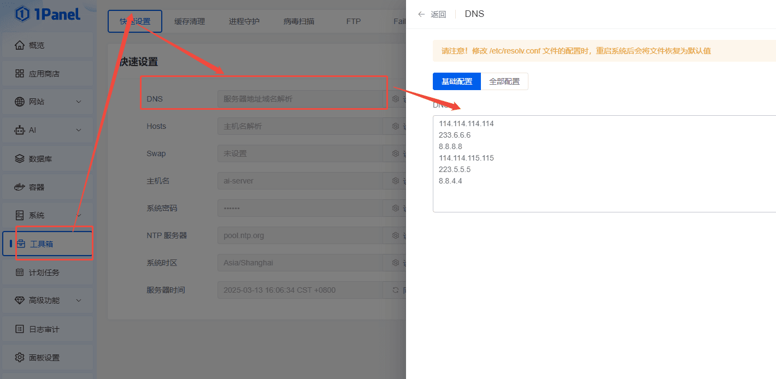This screenshot has height=379, width=776.
Task: Switch to 缓存清理 cache cleanup tab
Action: click(x=190, y=22)
